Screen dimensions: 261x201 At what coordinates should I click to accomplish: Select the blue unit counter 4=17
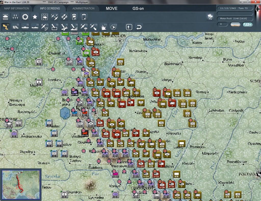point(75,113)
